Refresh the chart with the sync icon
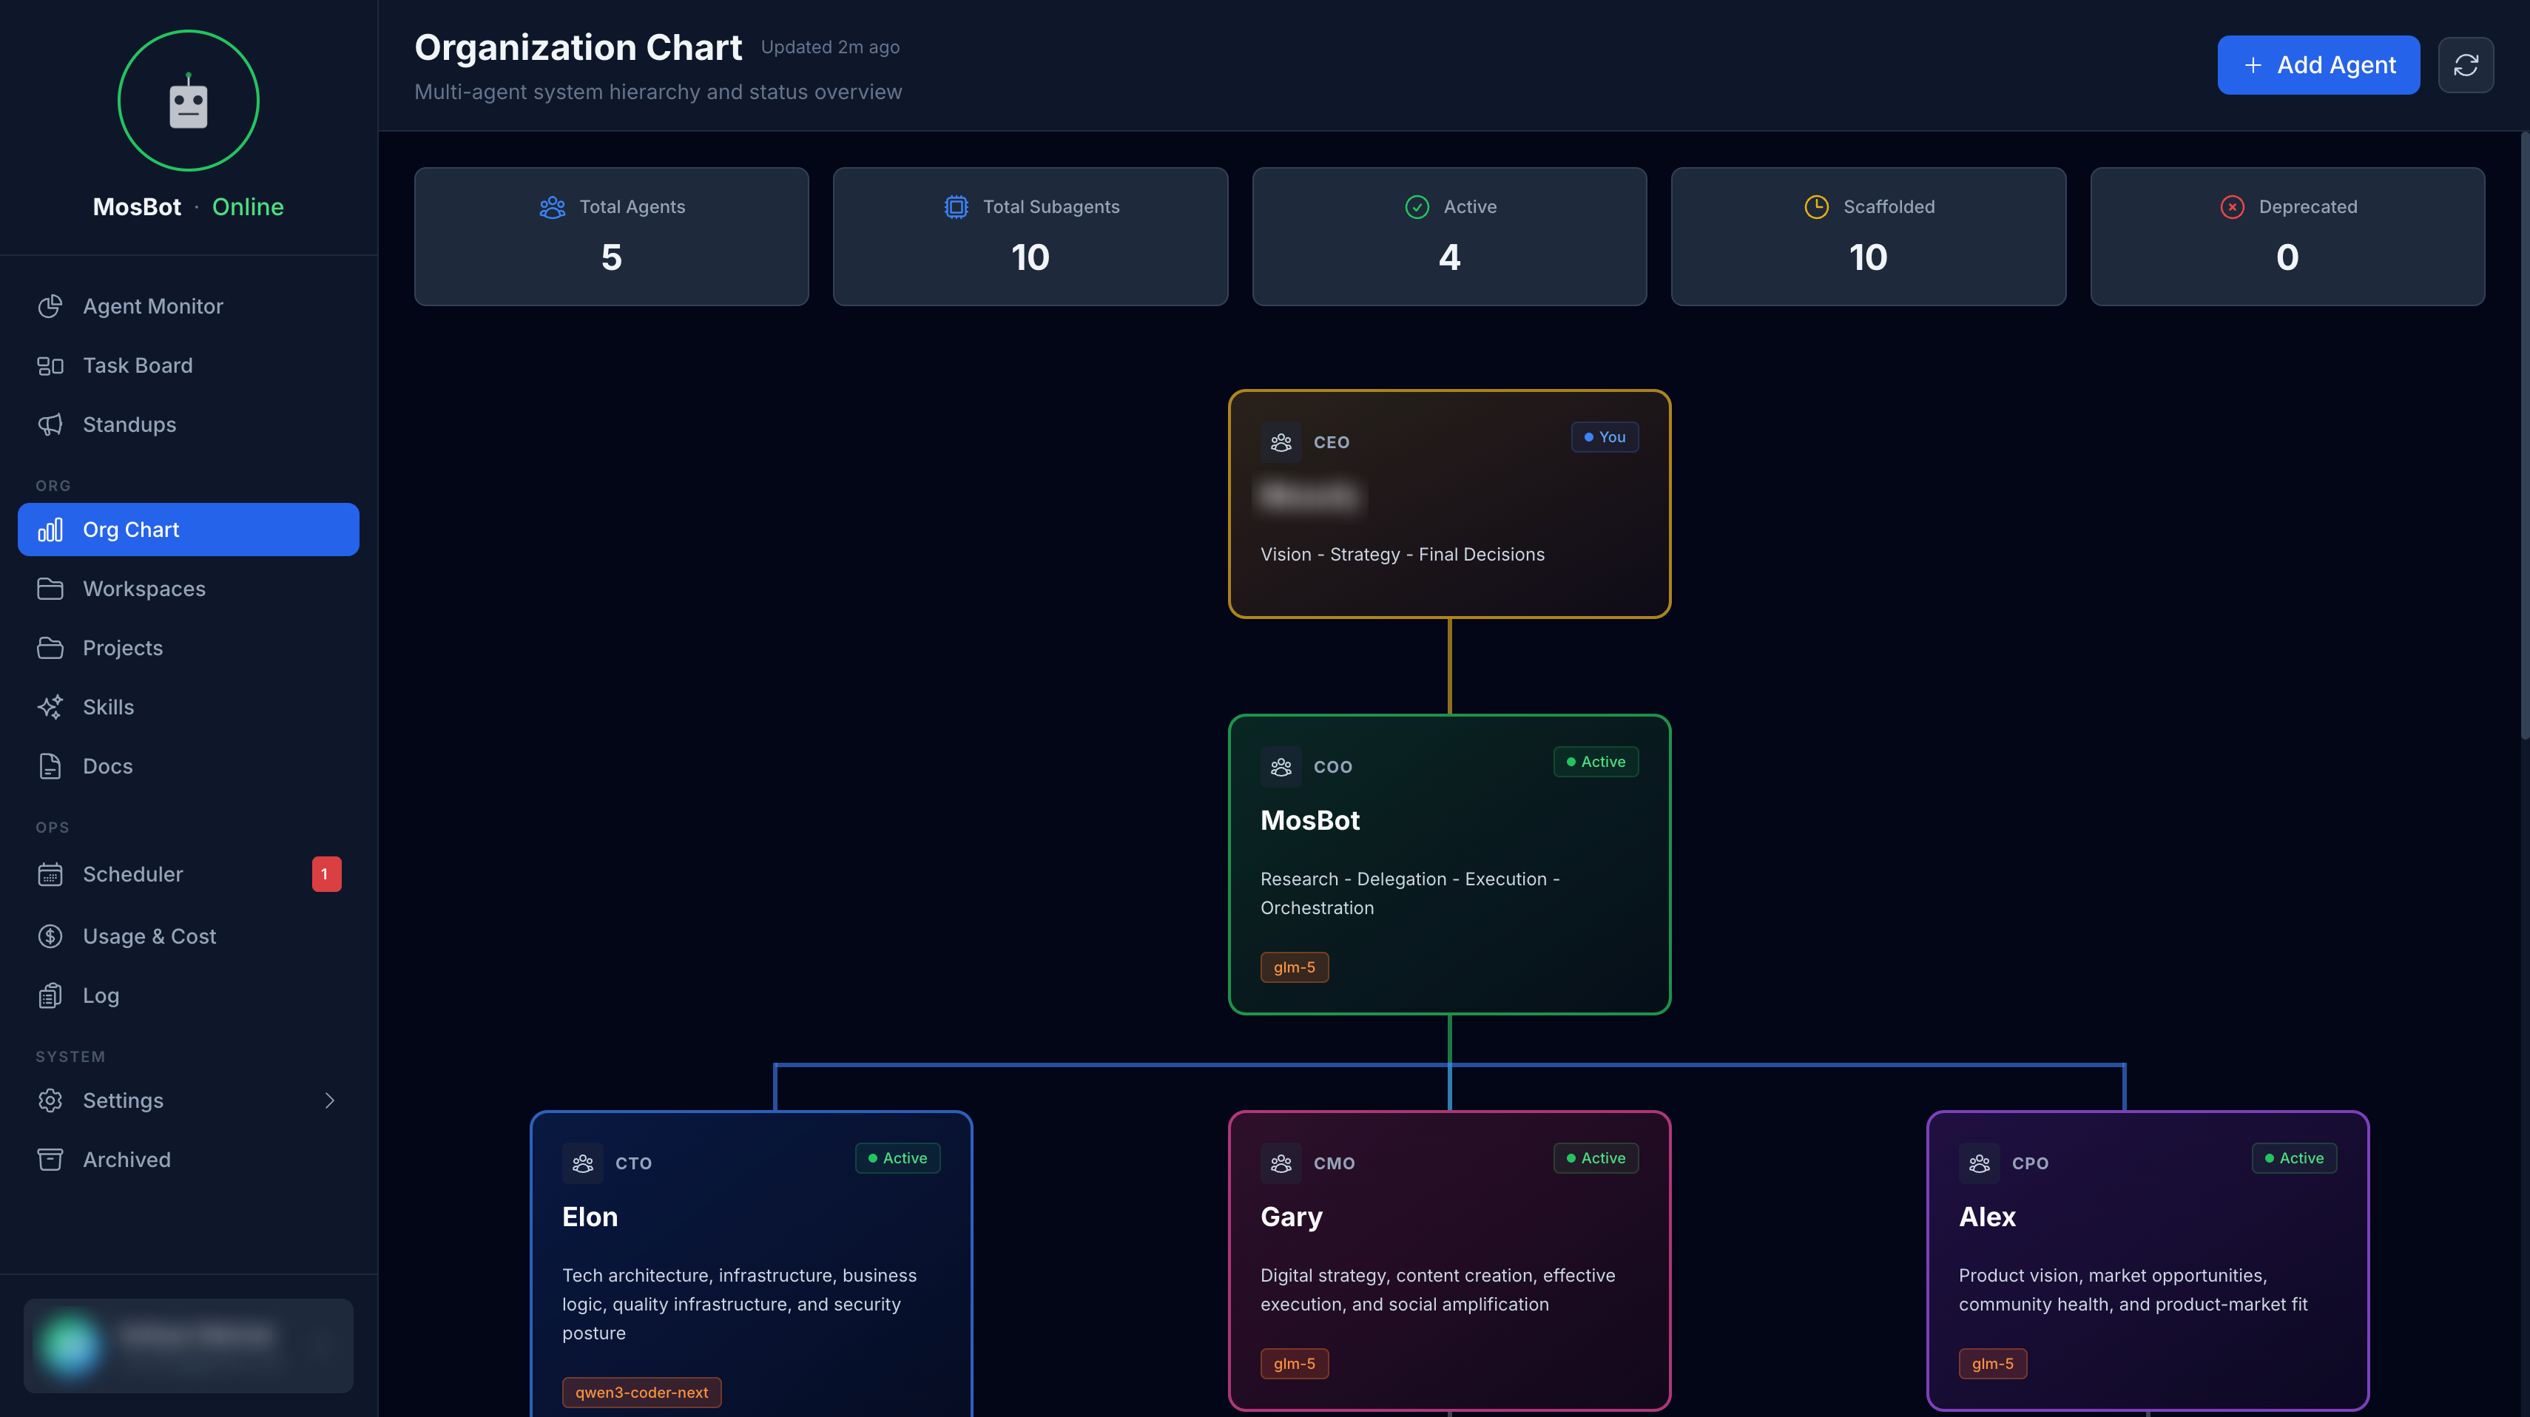2530x1417 pixels. 2466,65
